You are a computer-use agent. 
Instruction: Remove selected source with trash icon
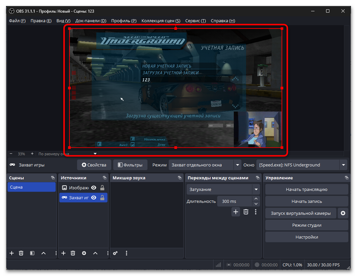pos(73,253)
